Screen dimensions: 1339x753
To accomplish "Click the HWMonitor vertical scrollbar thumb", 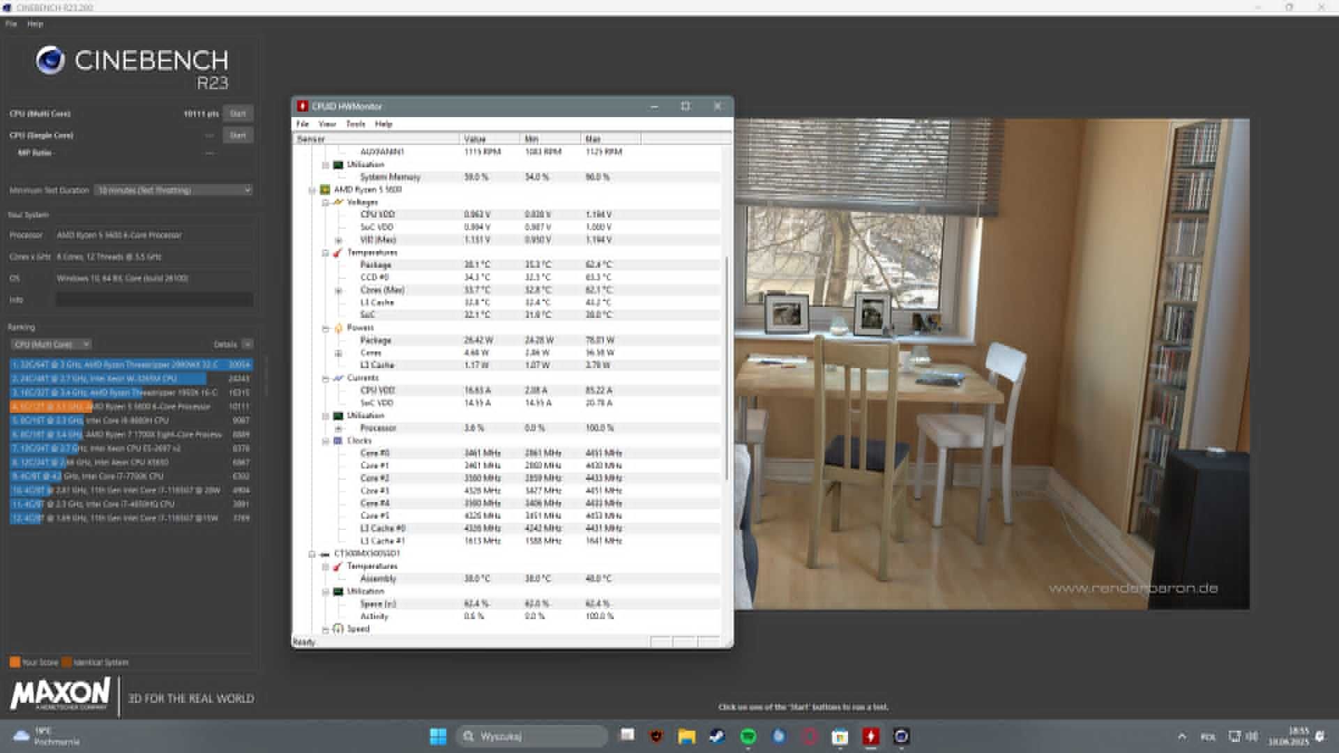I will coord(727,368).
